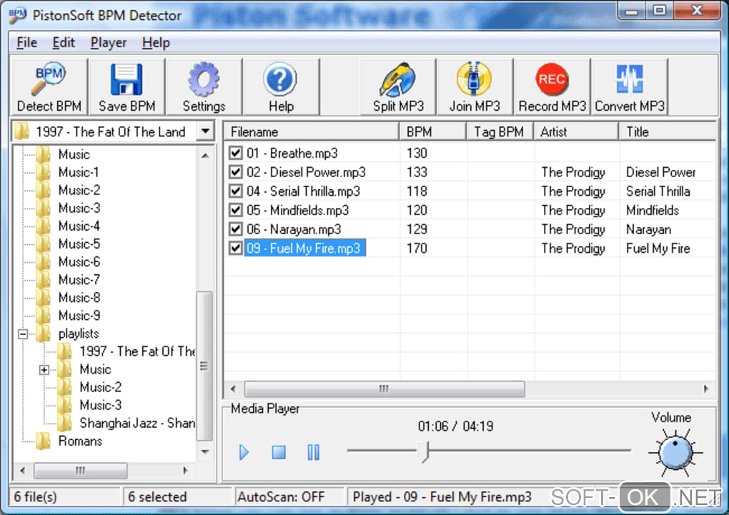This screenshot has width=729, height=515.
Task: Open the Edit menu
Action: click(x=63, y=43)
